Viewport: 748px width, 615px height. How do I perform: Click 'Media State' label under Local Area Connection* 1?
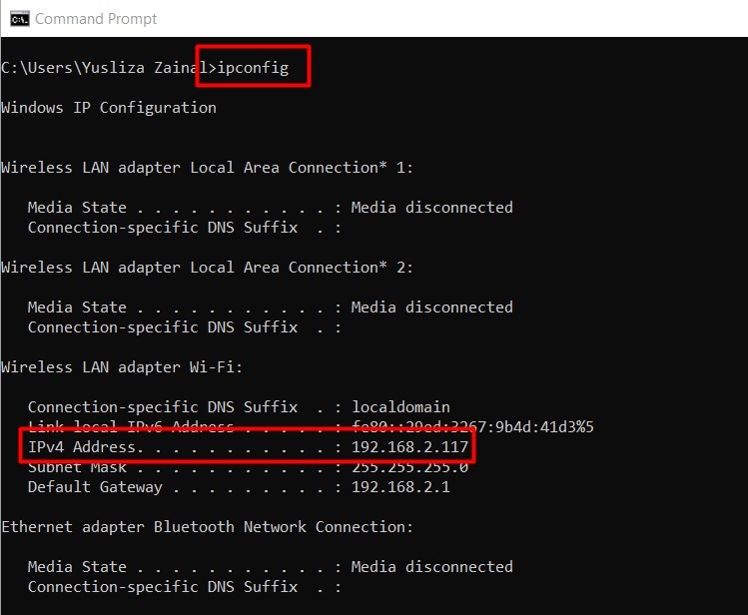click(x=77, y=208)
